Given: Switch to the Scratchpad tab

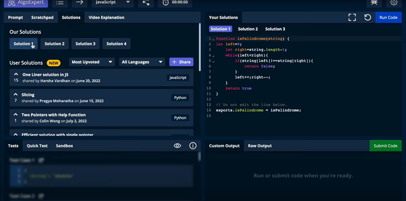Looking at the screenshot, I should click(x=42, y=18).
